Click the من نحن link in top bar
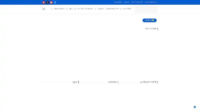 (x=127, y=2)
